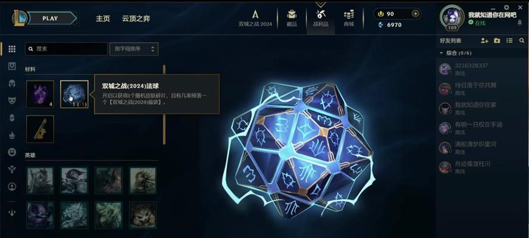Screen dimensions: 529x238
Task: Select the champion helmet filter in sidebar
Action: [12, 84]
